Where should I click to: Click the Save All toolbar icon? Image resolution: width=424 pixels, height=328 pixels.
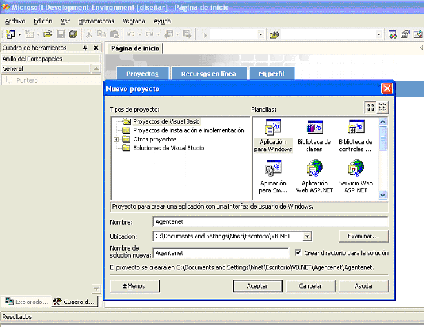tap(73, 34)
